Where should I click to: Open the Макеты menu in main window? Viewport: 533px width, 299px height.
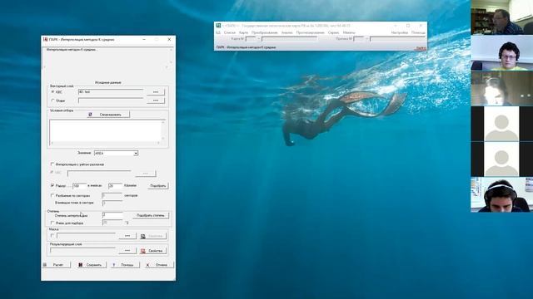pyautogui.click(x=349, y=32)
